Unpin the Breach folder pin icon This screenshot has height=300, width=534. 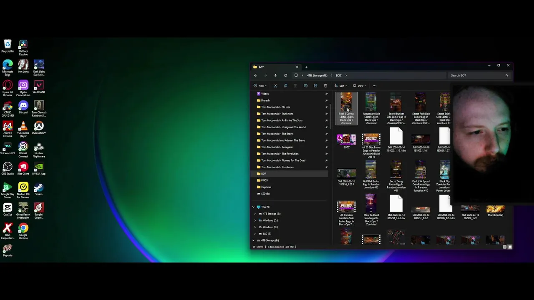tap(326, 100)
